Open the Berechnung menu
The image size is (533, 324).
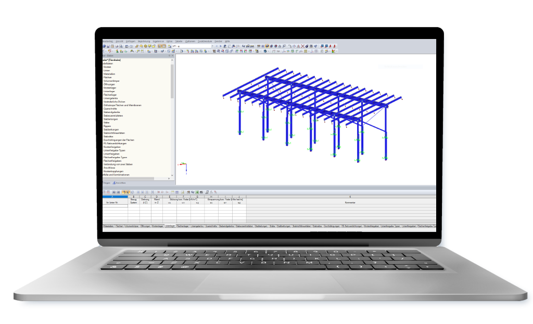point(144,41)
